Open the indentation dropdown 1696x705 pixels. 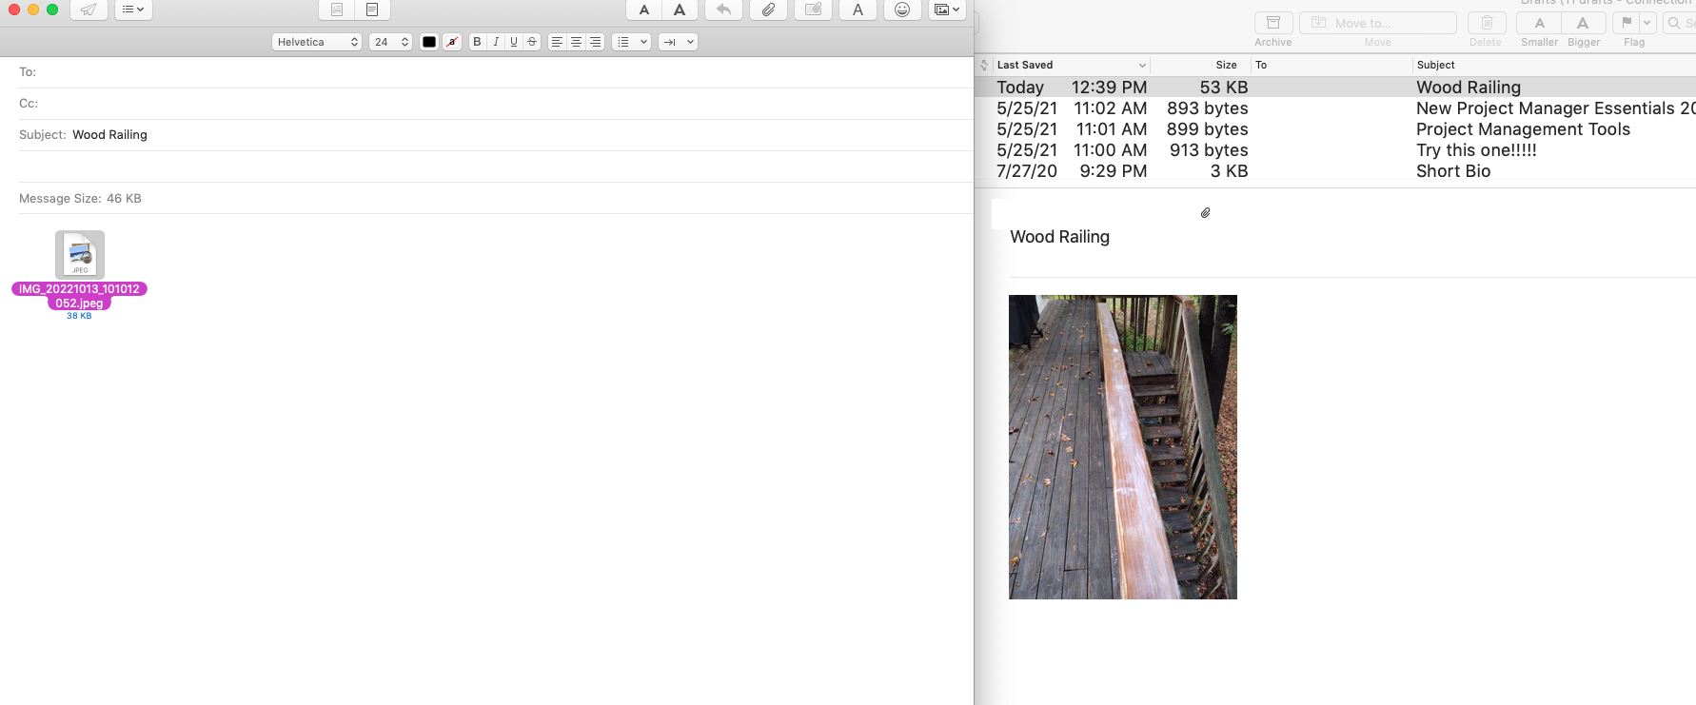tap(678, 42)
